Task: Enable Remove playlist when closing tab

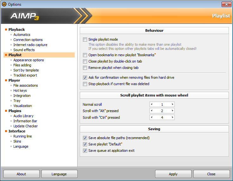Action: pyautogui.click(x=85, y=68)
